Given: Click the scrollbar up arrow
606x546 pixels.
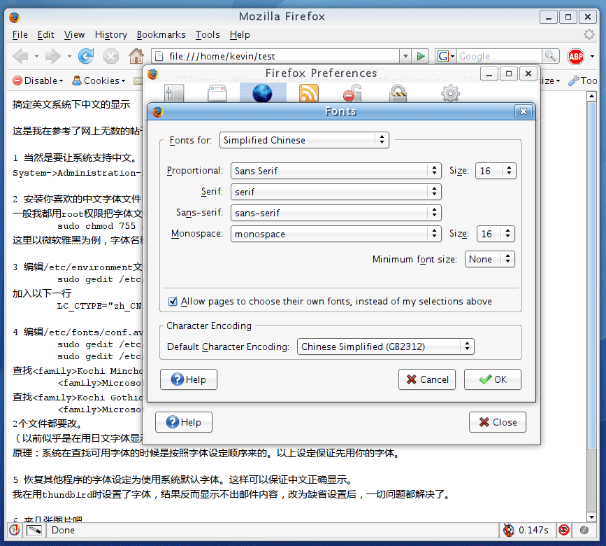Looking at the screenshot, I should pyautogui.click(x=591, y=96).
